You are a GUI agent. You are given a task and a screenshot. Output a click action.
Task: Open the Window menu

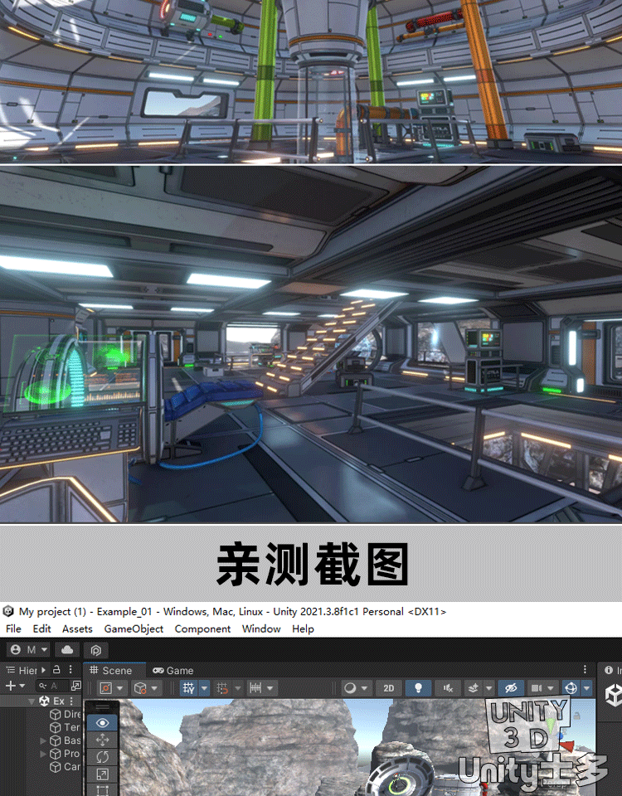click(x=261, y=629)
